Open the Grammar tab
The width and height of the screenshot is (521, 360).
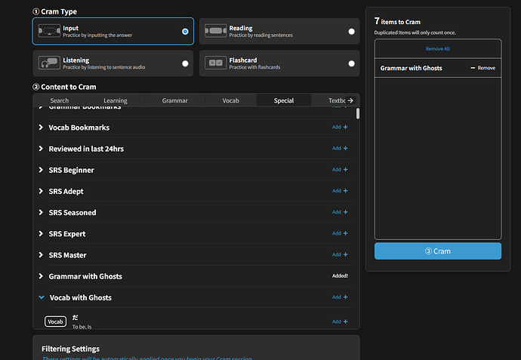click(174, 100)
